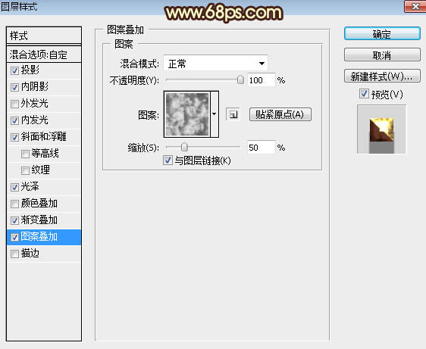Create new preset from current pattern icon
Image resolution: width=426 pixels, height=349 pixels.
[233, 114]
